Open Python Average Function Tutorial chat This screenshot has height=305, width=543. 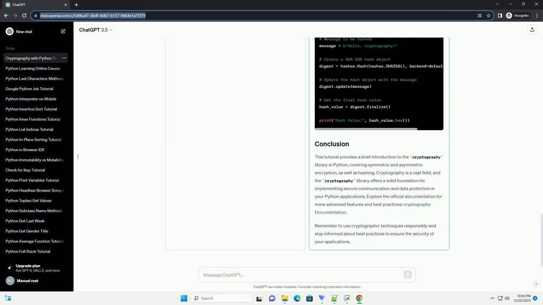(x=34, y=241)
